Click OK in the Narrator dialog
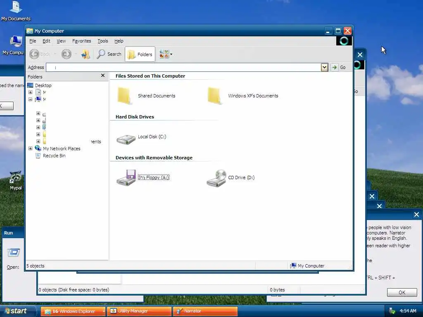The image size is (423, 317). [402, 293]
